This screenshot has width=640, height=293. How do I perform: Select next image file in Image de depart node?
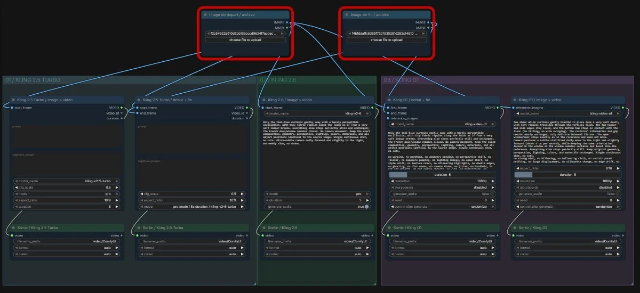click(x=281, y=34)
